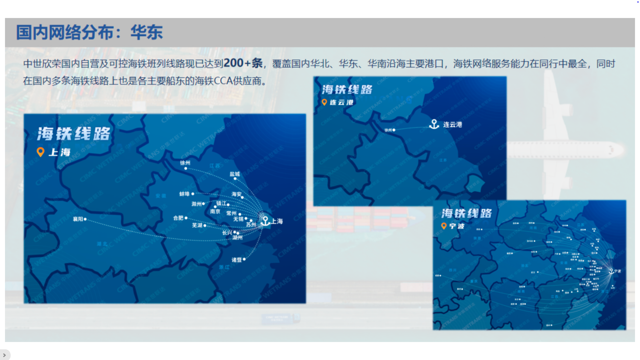Click 海铁线路 heading on the 连云港 map
The height and width of the screenshot is (360, 640).
(347, 89)
